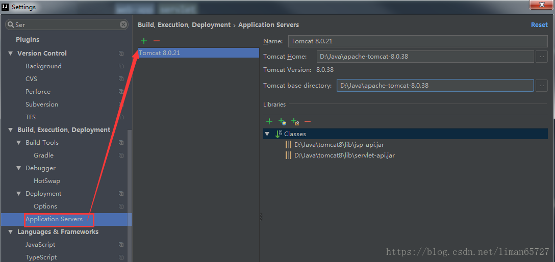Click the Classes library root label
The image size is (555, 262).
coord(295,134)
